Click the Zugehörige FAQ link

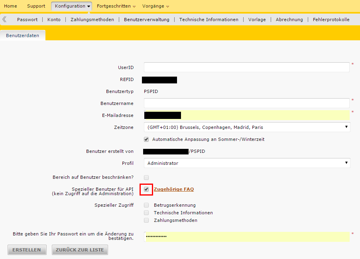pyautogui.click(x=173, y=189)
